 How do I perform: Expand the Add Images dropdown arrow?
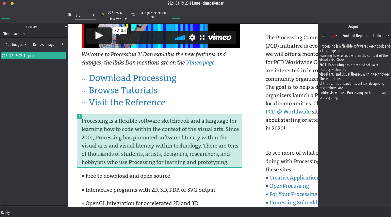click(x=25, y=44)
